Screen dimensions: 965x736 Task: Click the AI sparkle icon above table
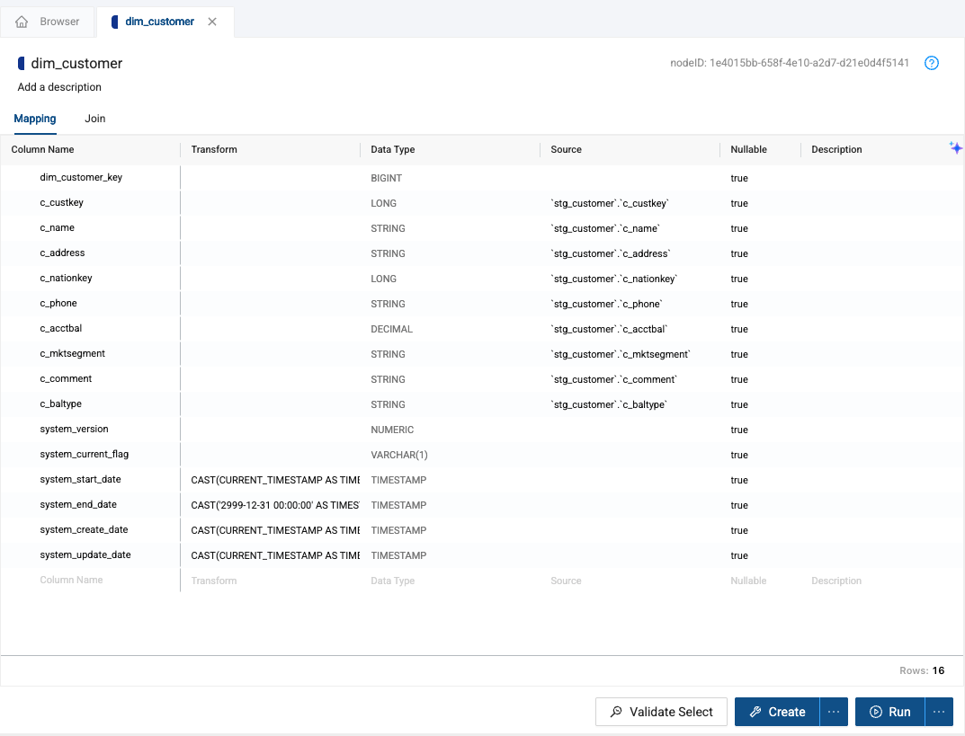coord(955,147)
